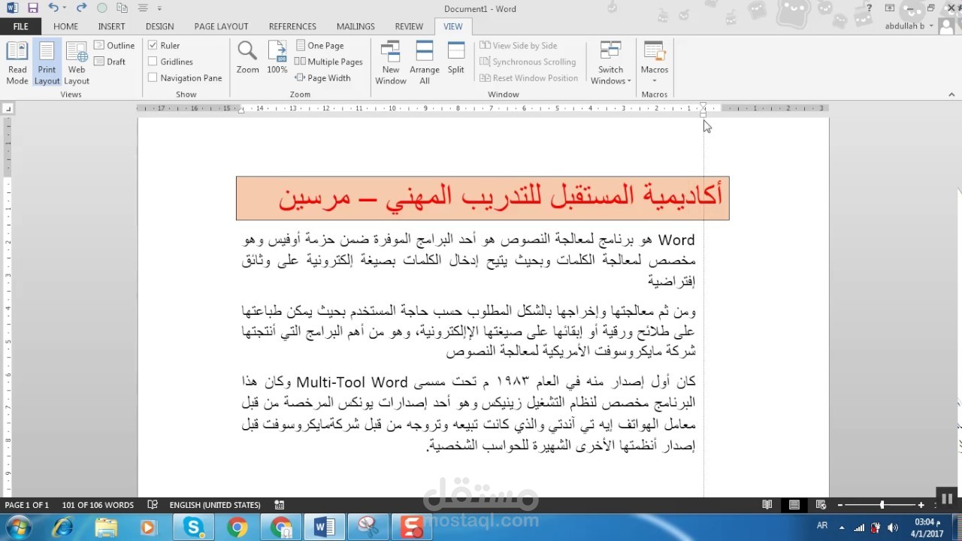Arrange All open windows
Viewport: 962px width, 541px height.
425,63
